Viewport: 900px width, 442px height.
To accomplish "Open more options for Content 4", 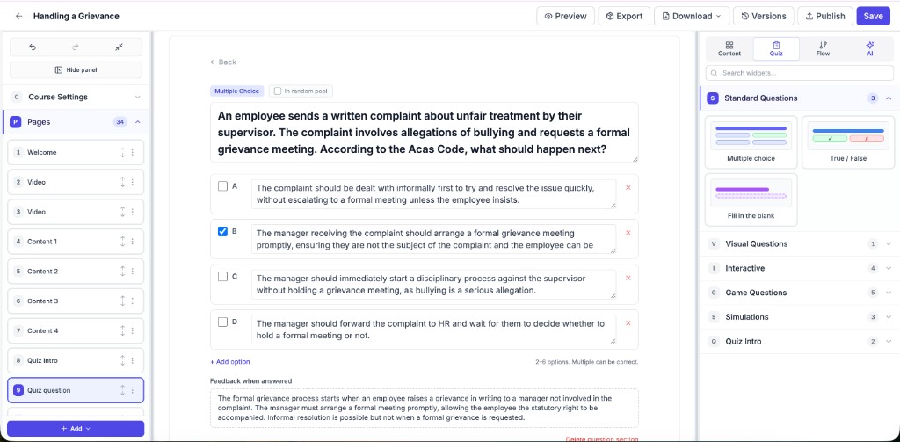I will (133, 330).
